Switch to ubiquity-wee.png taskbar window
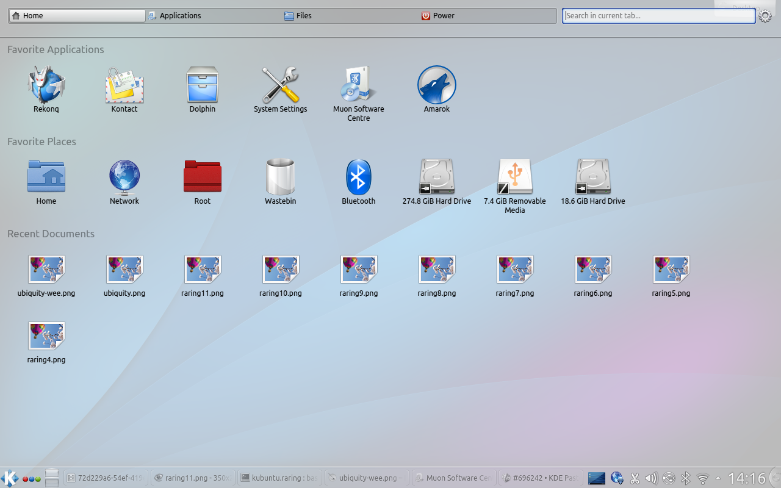Viewport: 781px width, 488px height. coord(365,478)
